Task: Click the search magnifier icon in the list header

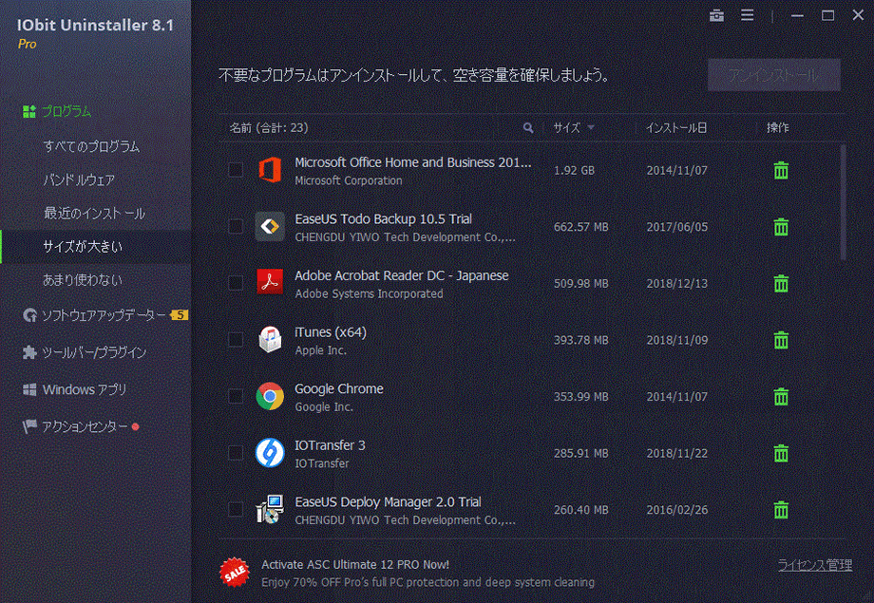Action: (x=528, y=128)
